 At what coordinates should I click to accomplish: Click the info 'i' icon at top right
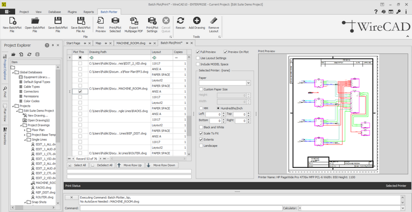(406, 12)
